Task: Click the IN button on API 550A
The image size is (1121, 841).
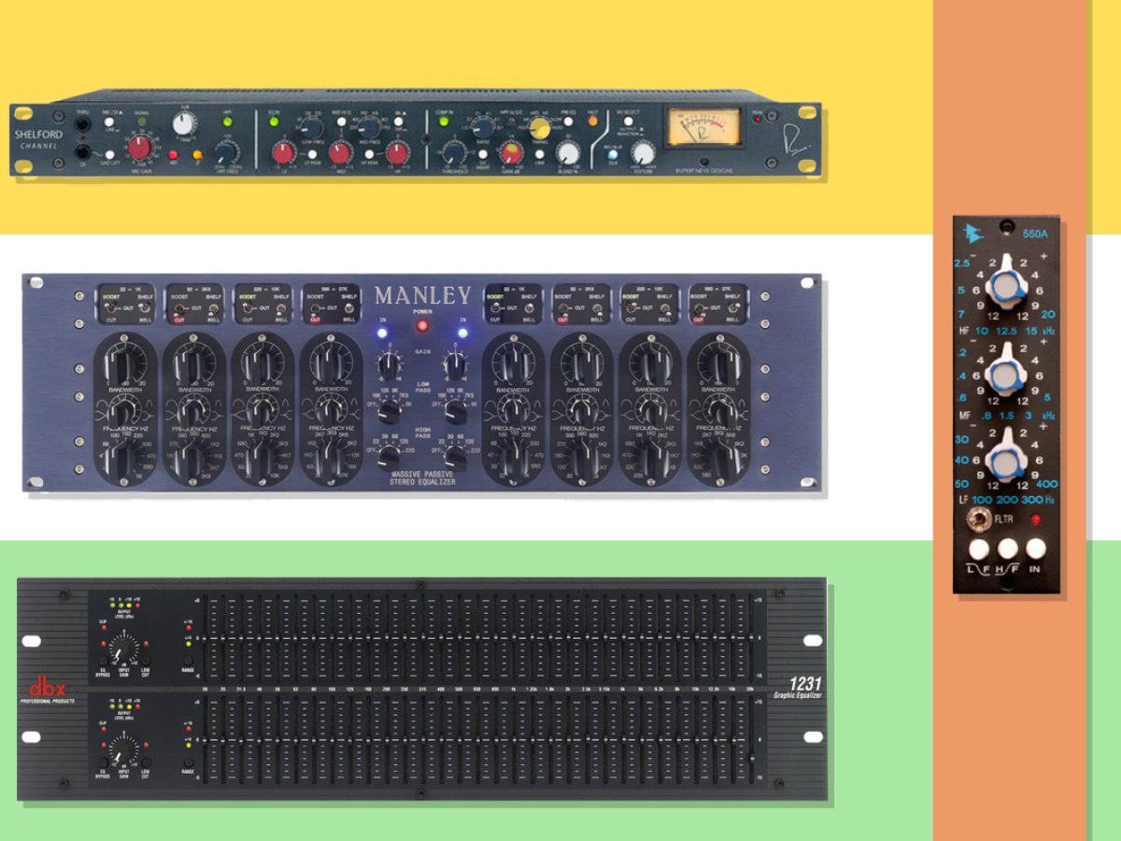Action: (x=1036, y=549)
